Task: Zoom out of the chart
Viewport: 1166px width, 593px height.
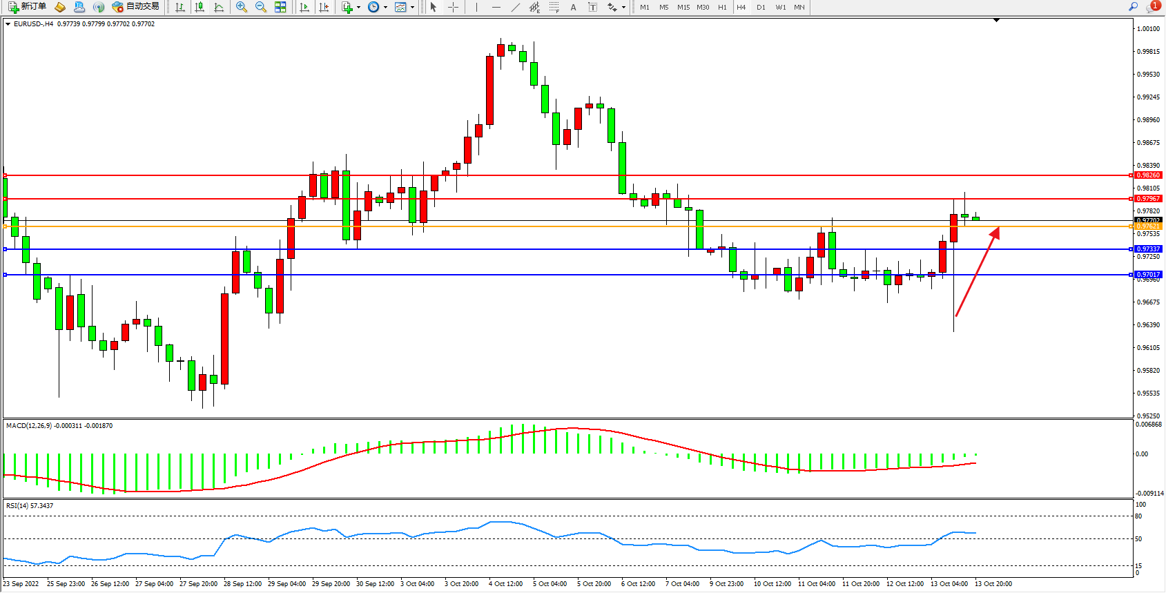Action: (261, 7)
